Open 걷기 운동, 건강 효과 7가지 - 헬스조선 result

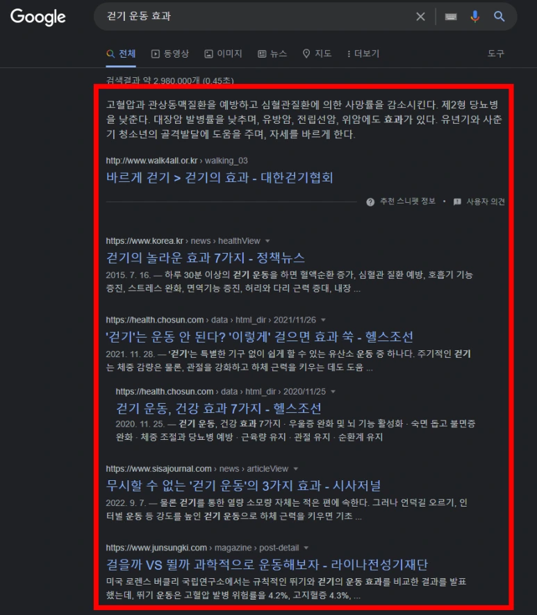pyautogui.click(x=219, y=409)
